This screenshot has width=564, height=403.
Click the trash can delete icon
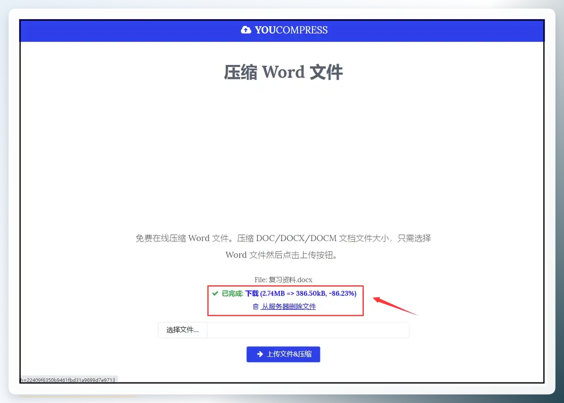pyautogui.click(x=256, y=306)
